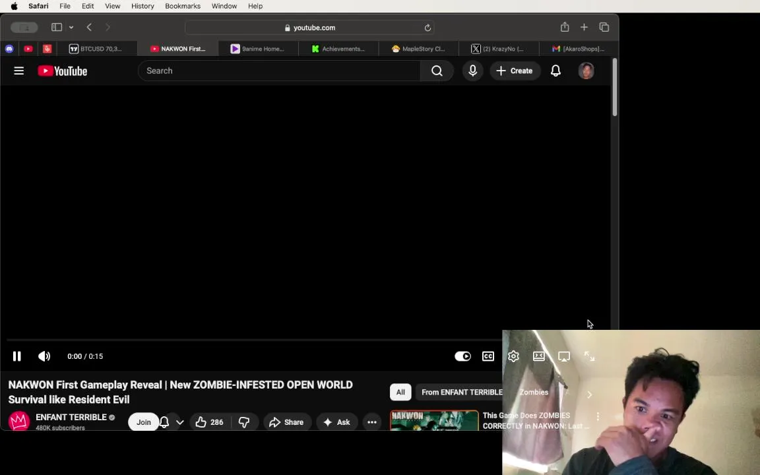Open the Window menu
This screenshot has width=760, height=475.
tap(224, 7)
